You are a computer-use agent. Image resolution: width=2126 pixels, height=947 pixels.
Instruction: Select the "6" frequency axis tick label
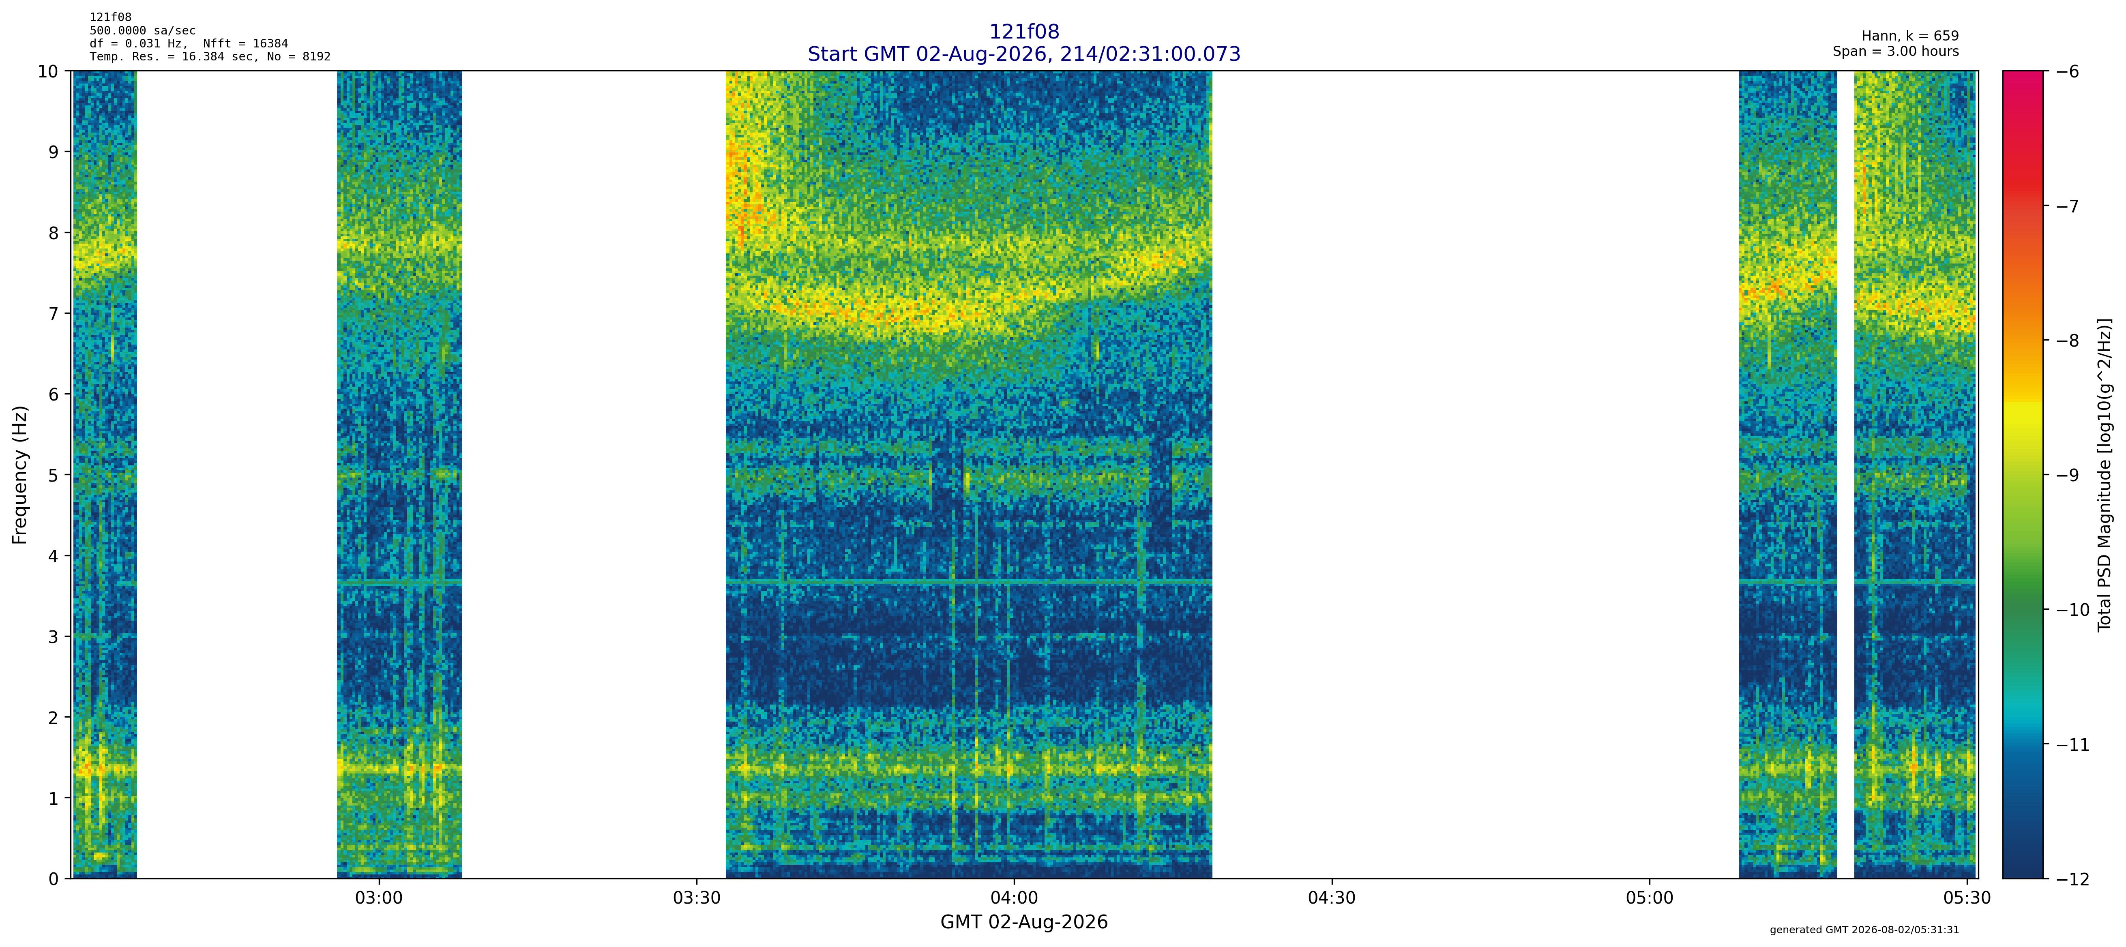[x=54, y=394]
